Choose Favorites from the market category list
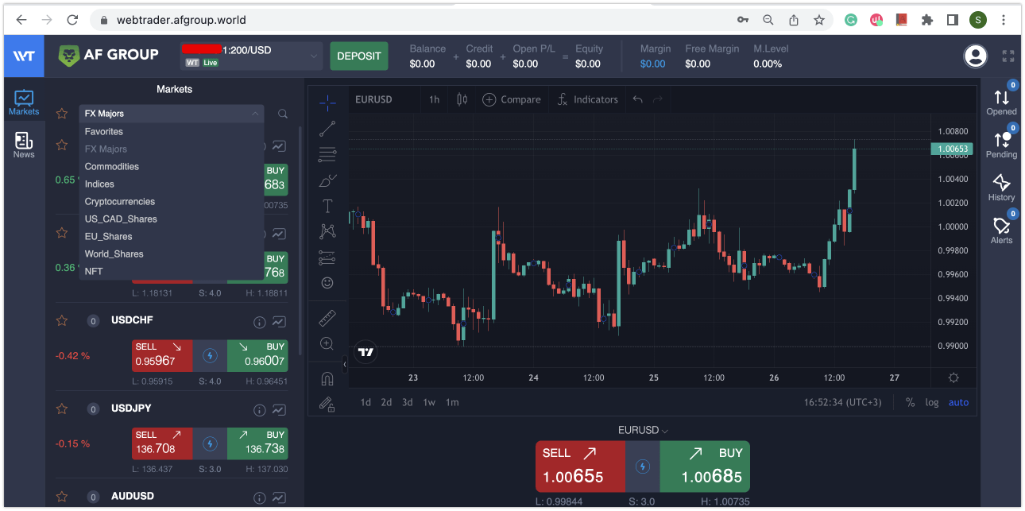This screenshot has height=511, width=1025. [x=171, y=131]
